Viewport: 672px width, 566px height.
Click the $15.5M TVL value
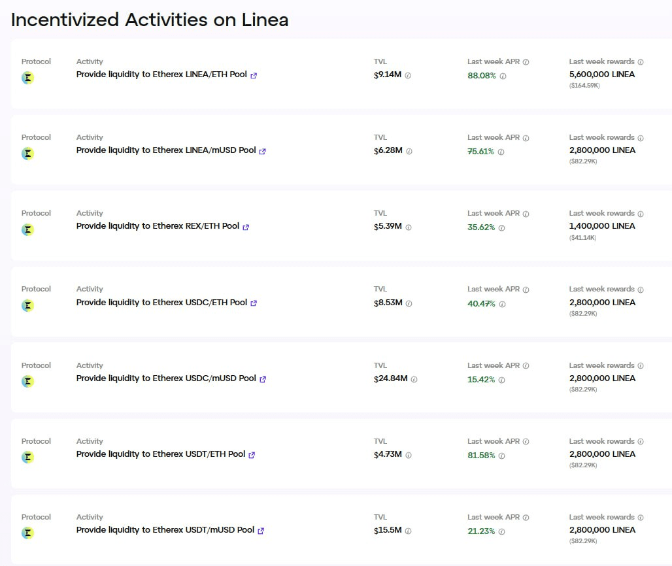point(388,531)
